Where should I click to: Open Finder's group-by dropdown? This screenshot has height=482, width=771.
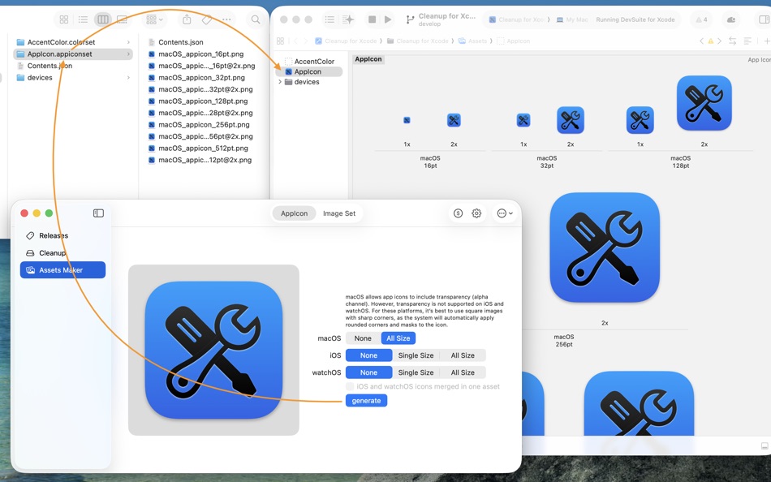tap(154, 19)
